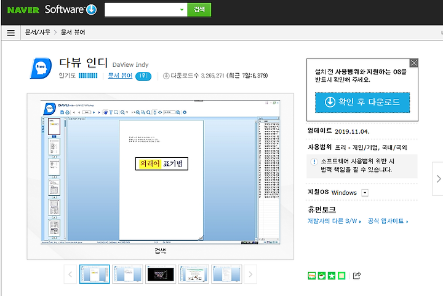This screenshot has height=296, width=443.
Task: Share to Naver Blog icon
Action: click(x=311, y=275)
